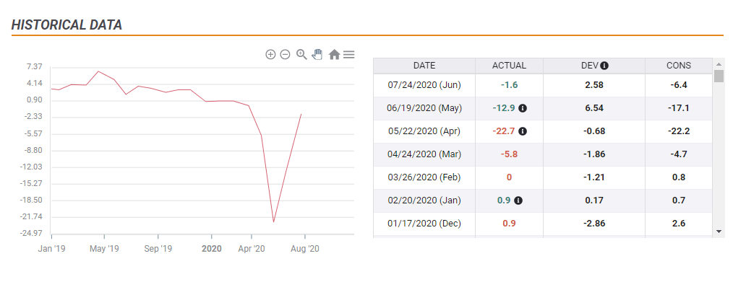Image resolution: width=733 pixels, height=282 pixels.
Task: Reset chart zoom with home icon
Action: (334, 55)
